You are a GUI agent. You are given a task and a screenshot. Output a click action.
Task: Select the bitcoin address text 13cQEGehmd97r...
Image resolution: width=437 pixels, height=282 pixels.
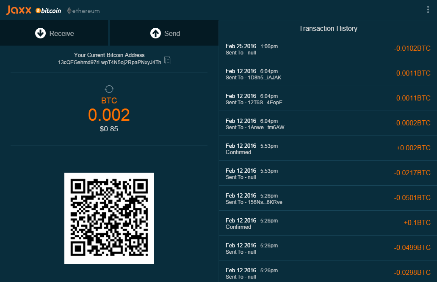click(x=110, y=62)
